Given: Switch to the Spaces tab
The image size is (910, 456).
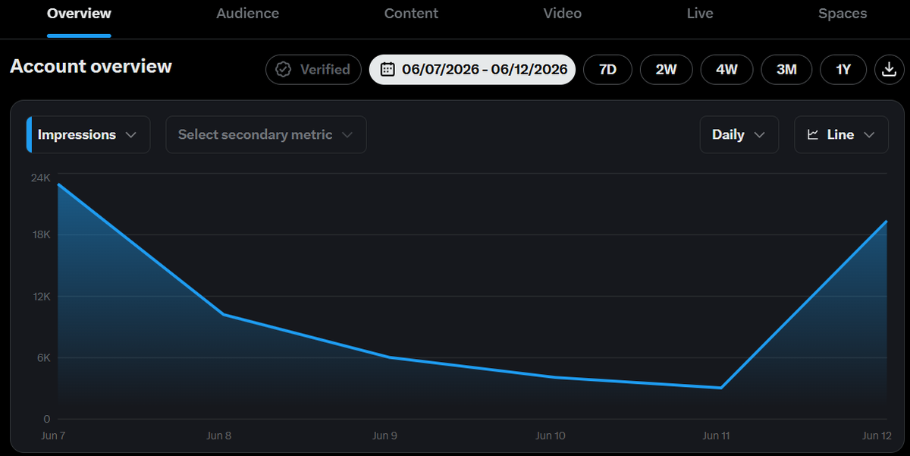Looking at the screenshot, I should [843, 14].
